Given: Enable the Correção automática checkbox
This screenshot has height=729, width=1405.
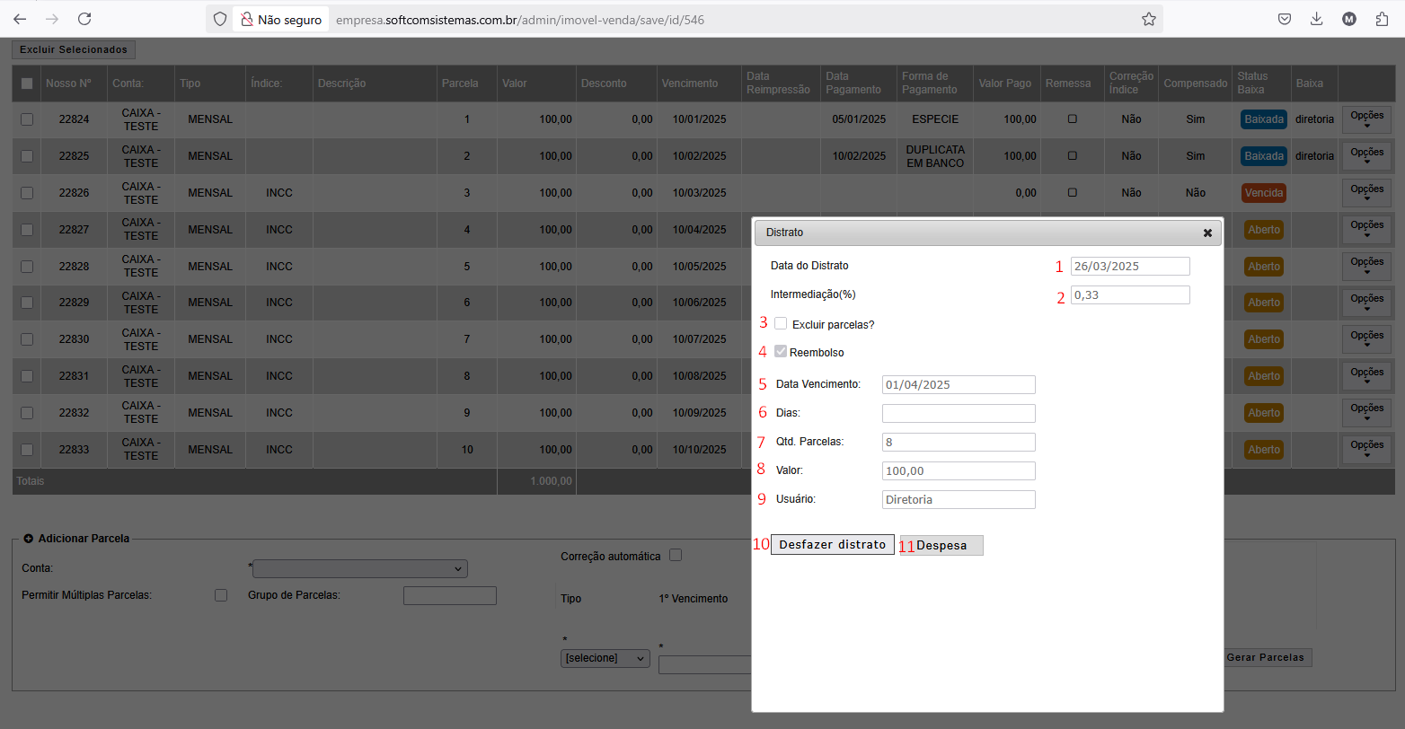Looking at the screenshot, I should click(676, 556).
